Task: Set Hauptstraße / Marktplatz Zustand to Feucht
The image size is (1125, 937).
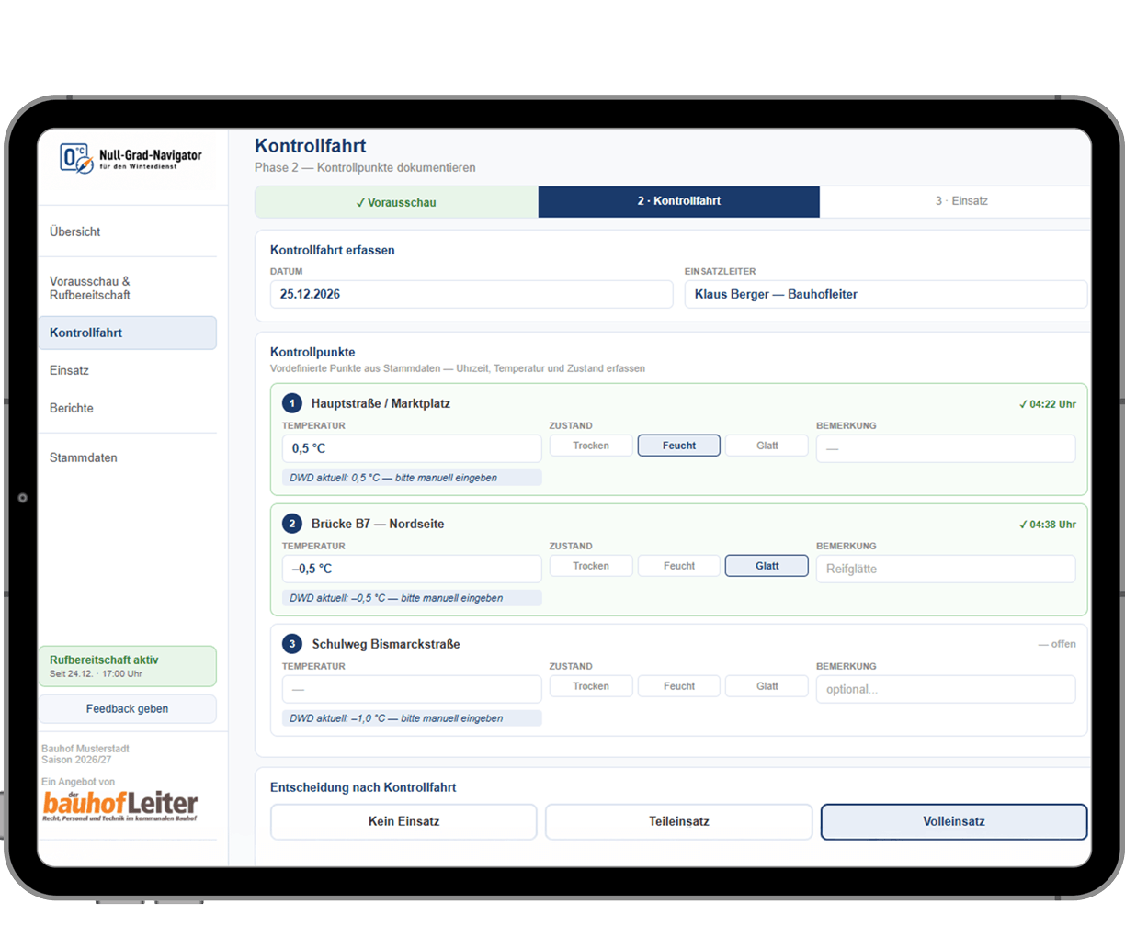Action: (679, 446)
